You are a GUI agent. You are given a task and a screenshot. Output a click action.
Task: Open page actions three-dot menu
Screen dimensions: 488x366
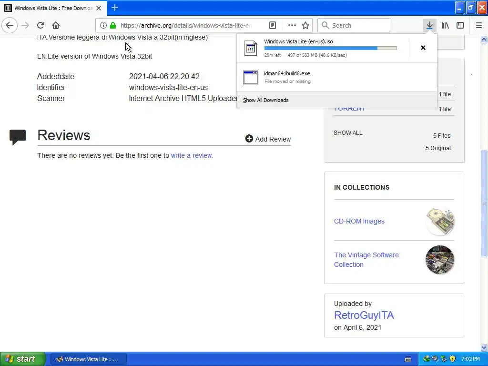tap(292, 25)
